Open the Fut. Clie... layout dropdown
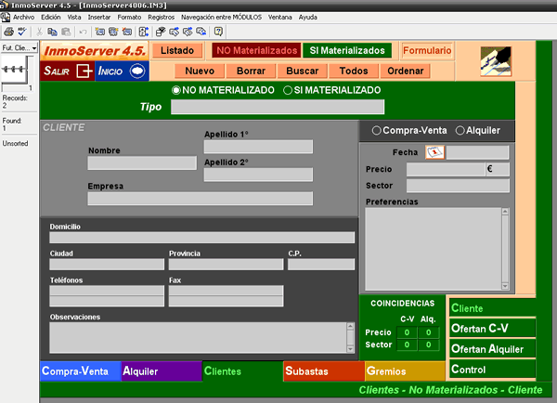 pos(19,47)
